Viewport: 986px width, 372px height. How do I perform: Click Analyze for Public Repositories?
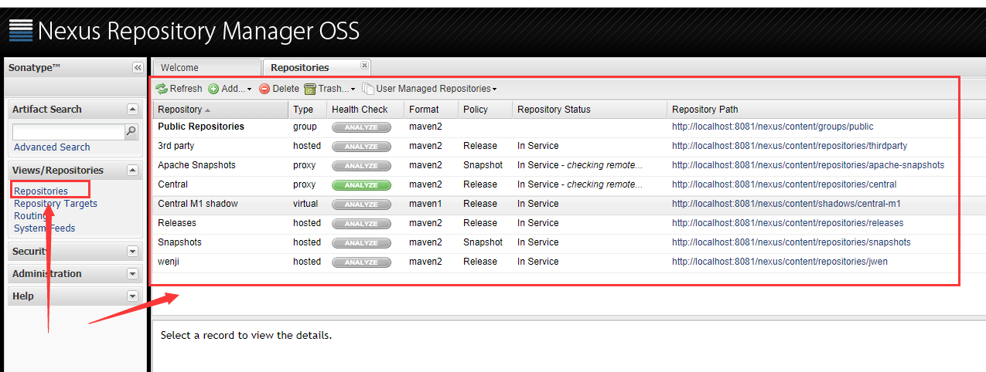click(x=361, y=127)
